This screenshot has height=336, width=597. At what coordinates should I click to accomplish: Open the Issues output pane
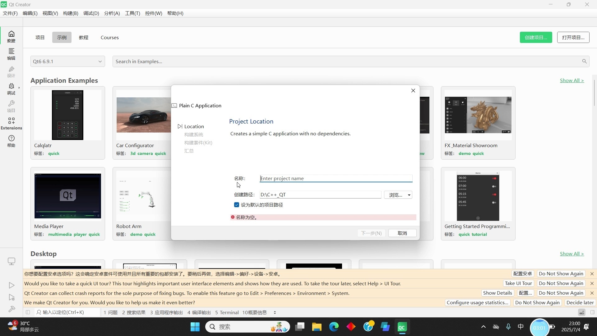111,312
